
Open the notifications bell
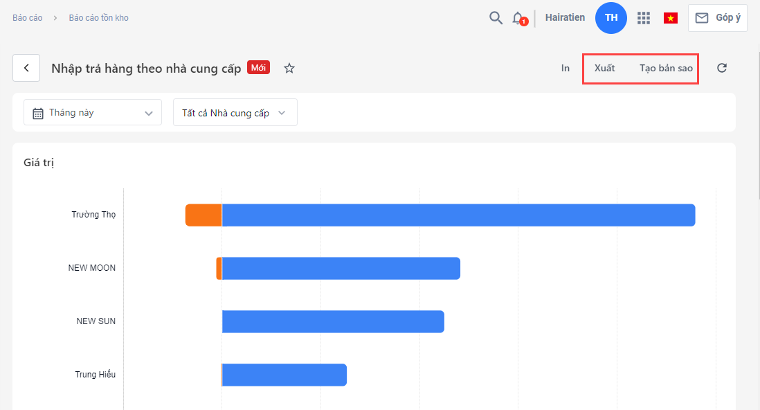518,18
